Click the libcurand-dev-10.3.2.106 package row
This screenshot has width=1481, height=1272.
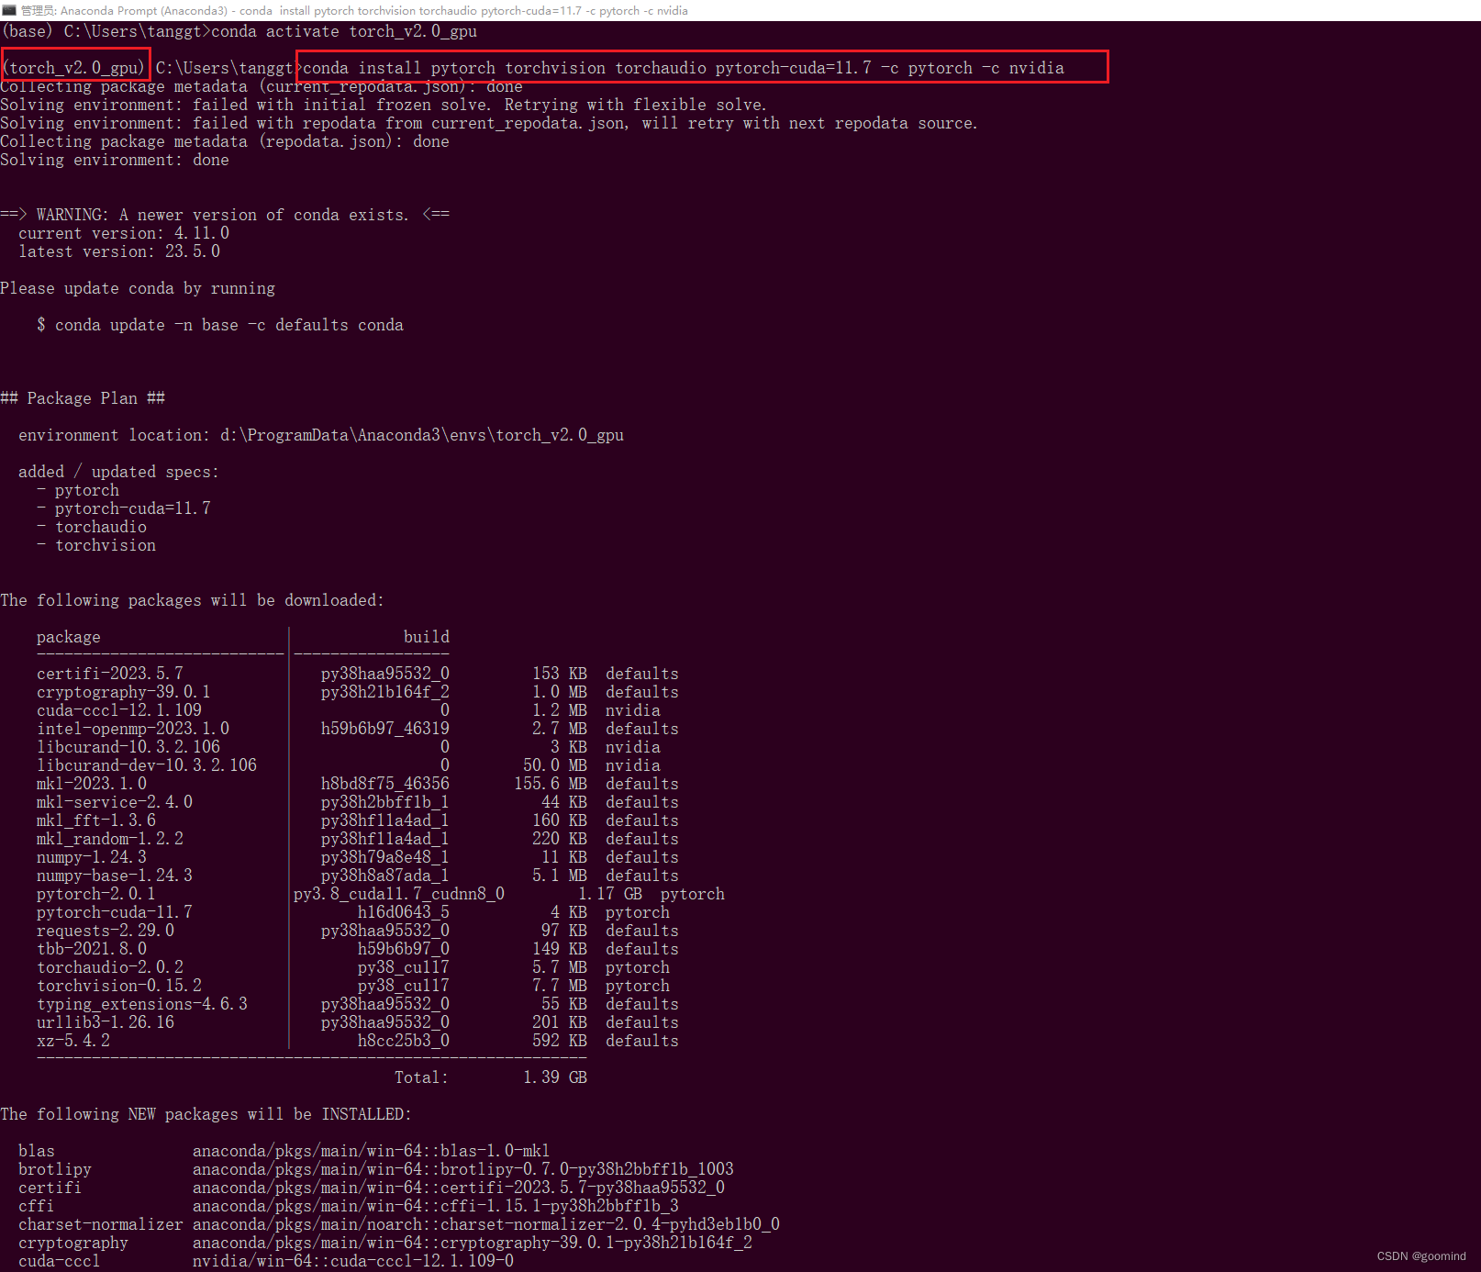349,765
